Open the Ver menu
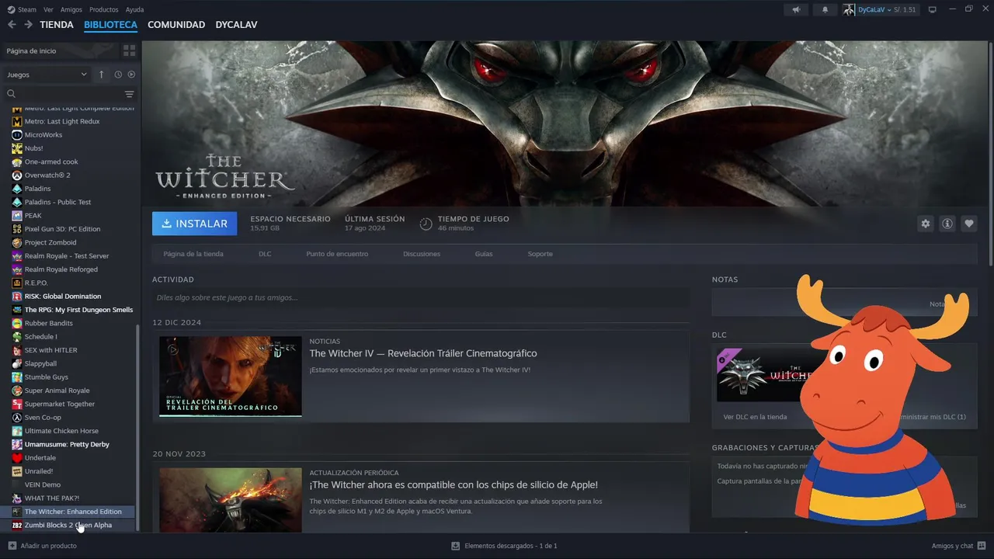Viewport: 994px width, 559px height. pyautogui.click(x=48, y=9)
